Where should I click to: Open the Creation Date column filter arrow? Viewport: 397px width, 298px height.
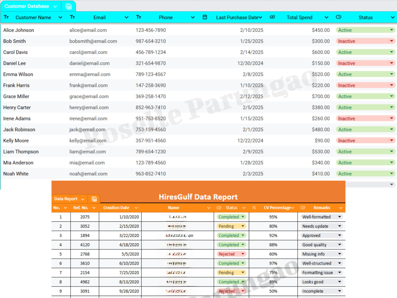(x=136, y=208)
